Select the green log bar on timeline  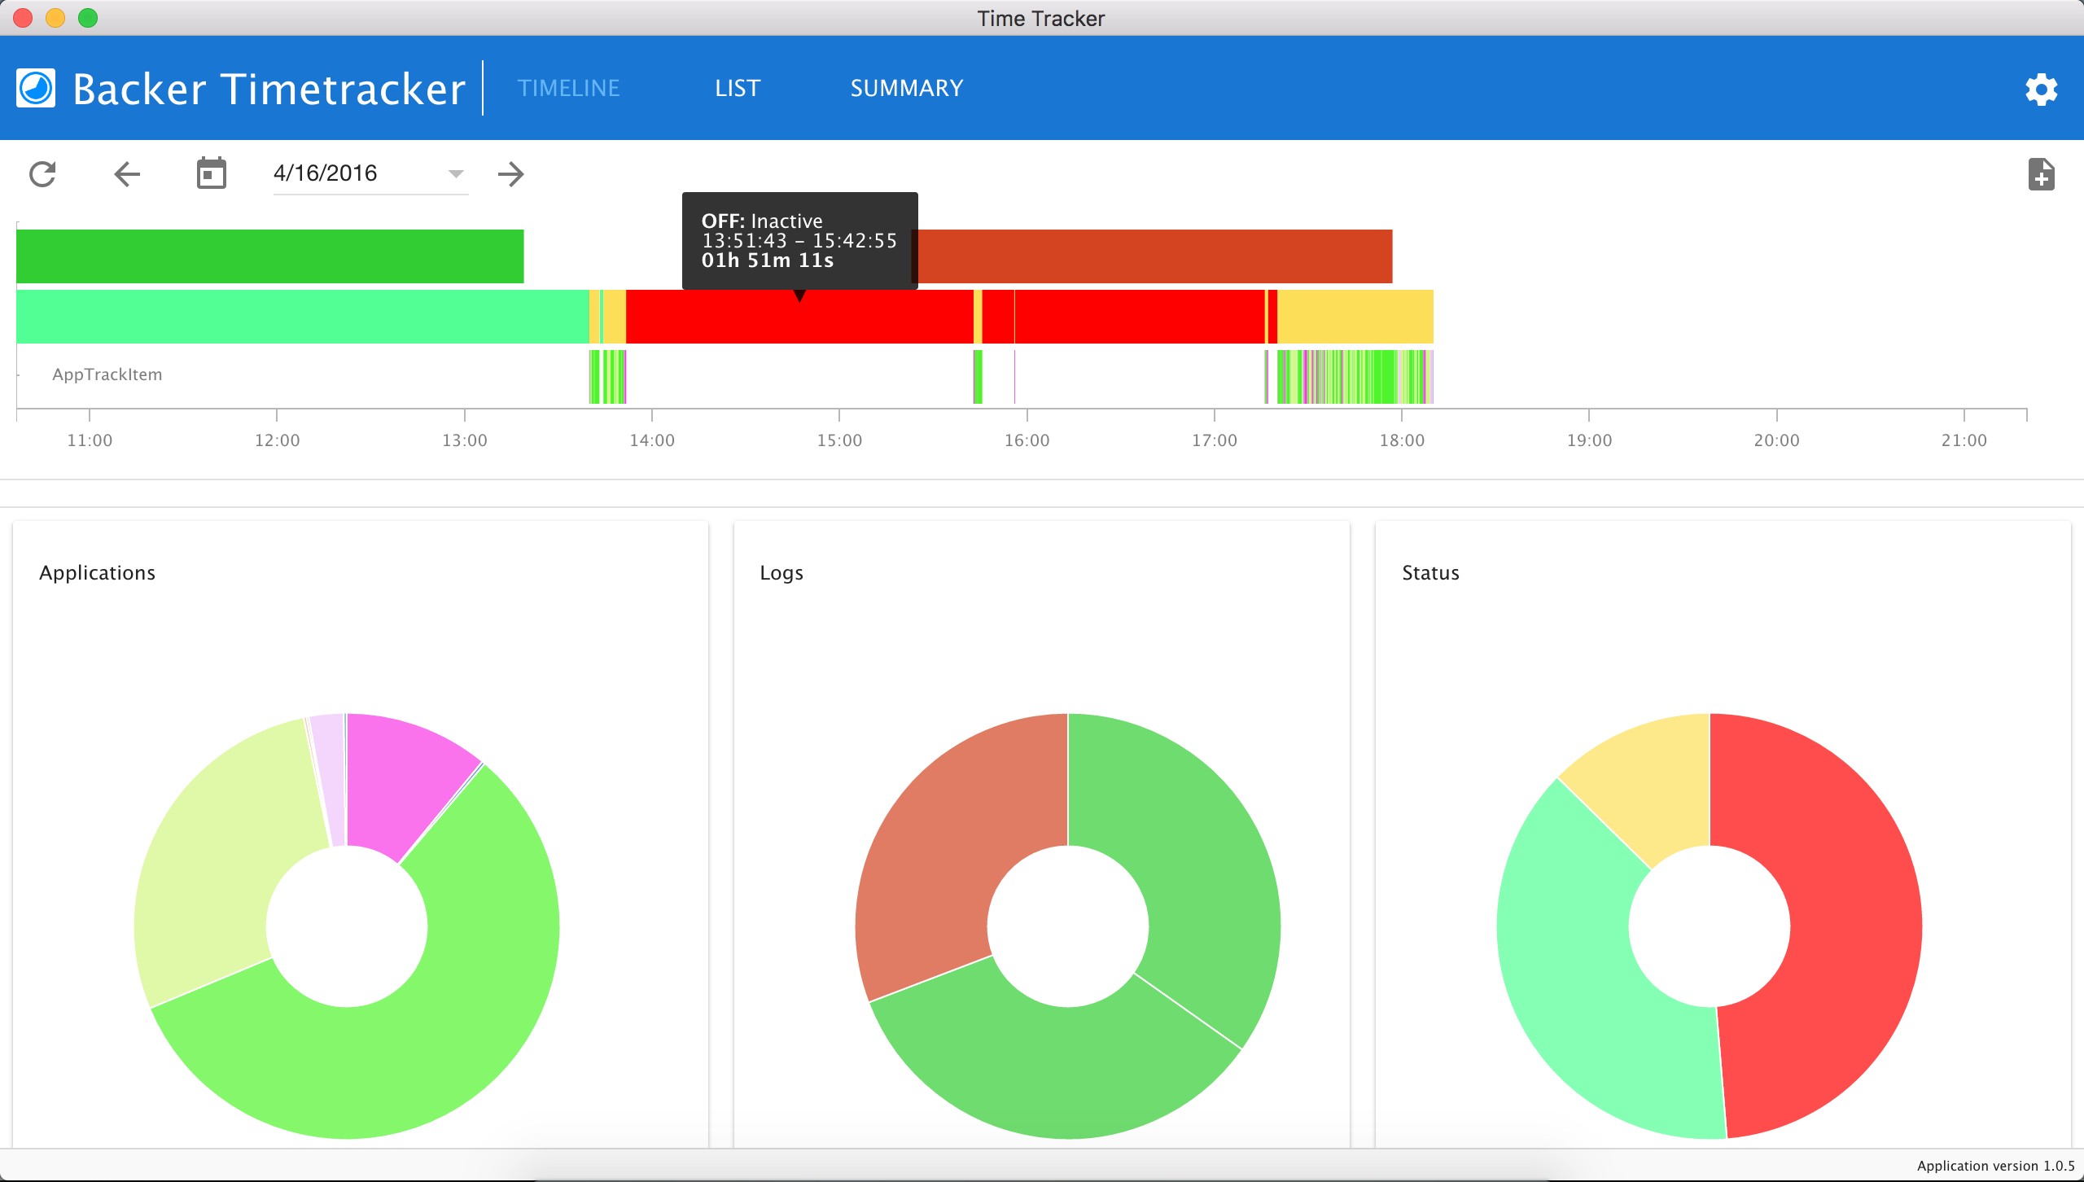click(x=269, y=256)
